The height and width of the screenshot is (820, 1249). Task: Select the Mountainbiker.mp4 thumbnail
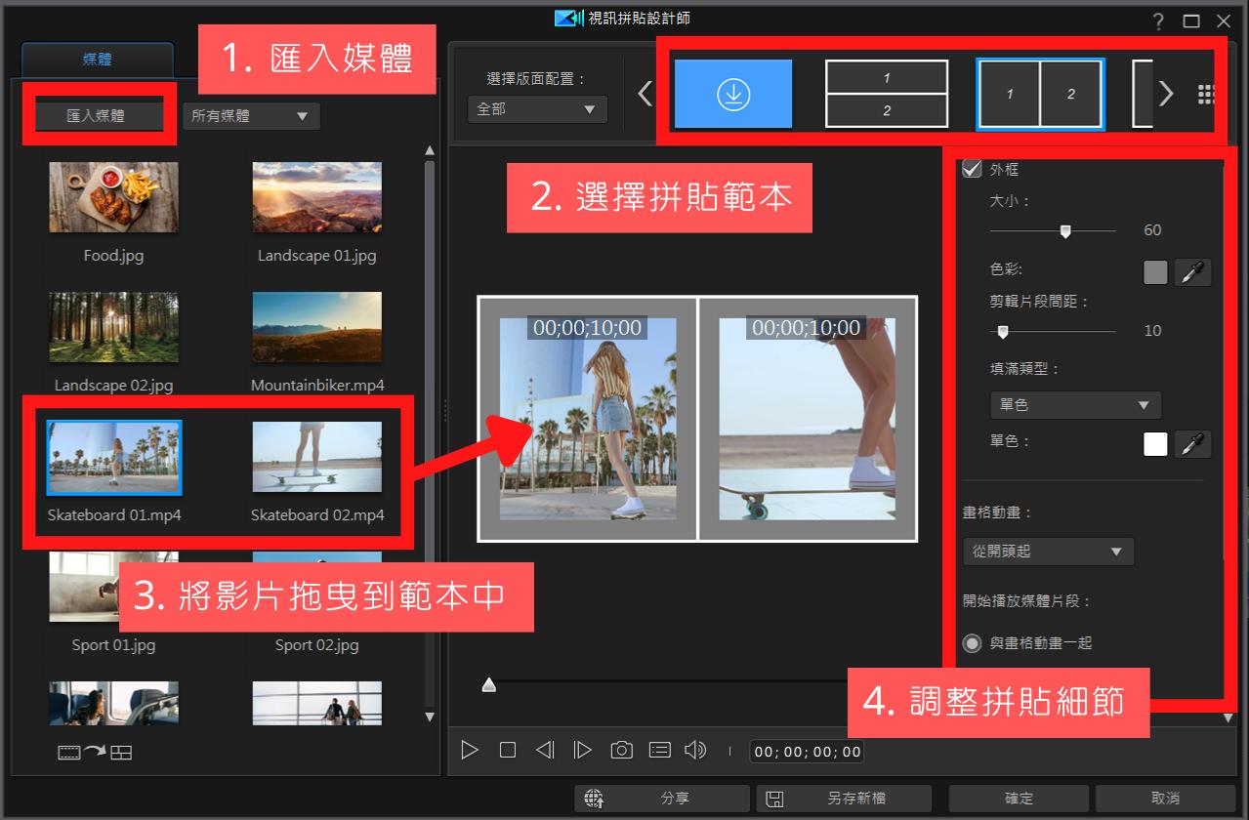(316, 327)
